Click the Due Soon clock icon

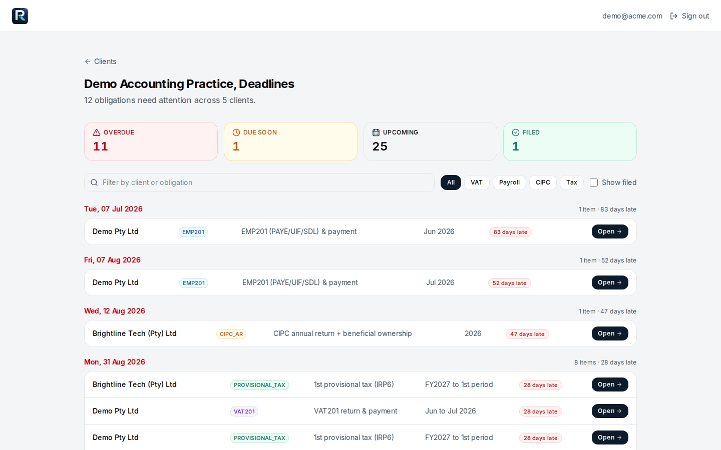point(236,132)
